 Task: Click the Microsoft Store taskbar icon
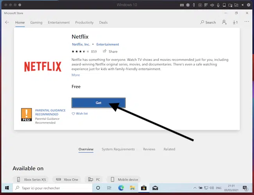(x=144, y=188)
